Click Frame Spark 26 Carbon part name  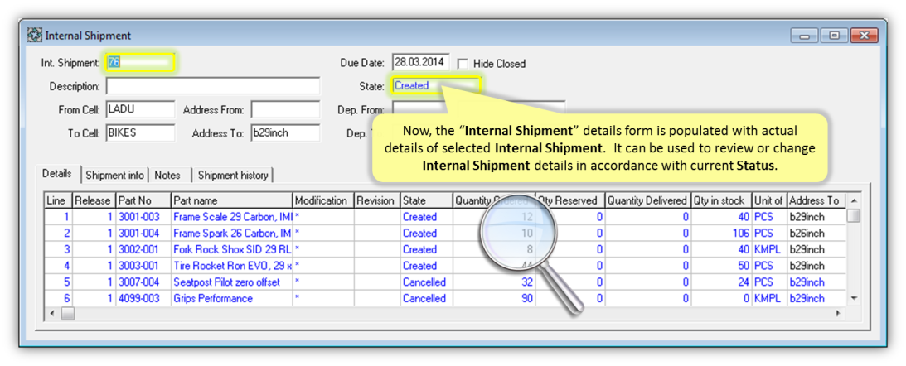click(x=232, y=234)
